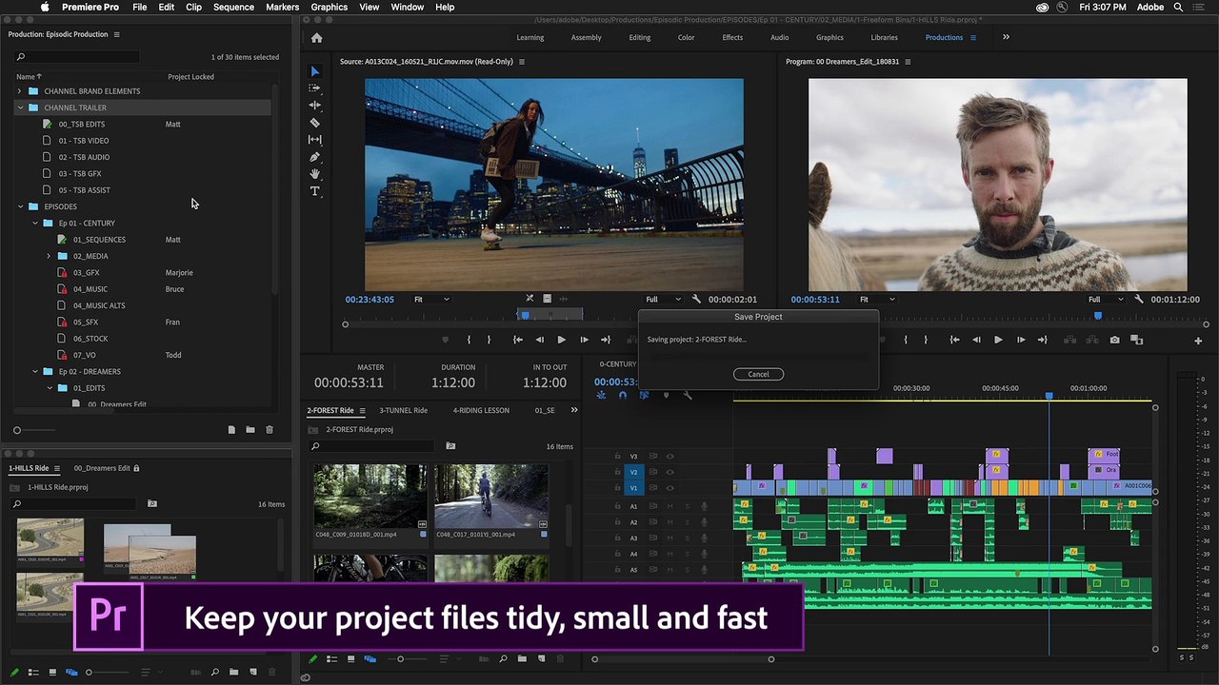1219x685 pixels.
Task: Toggle V3 track output eye icon
Action: click(x=669, y=456)
